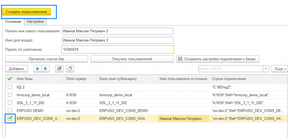288x138 pixels.
Task: Click Иванов Максим Петрович source user cell
Action: (183, 119)
